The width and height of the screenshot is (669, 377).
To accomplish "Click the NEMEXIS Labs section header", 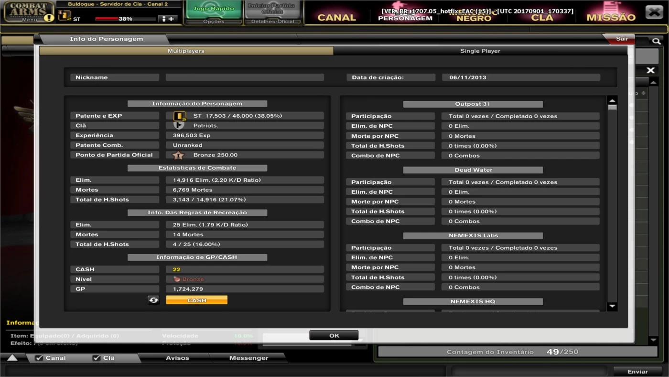I will pyautogui.click(x=473, y=236).
